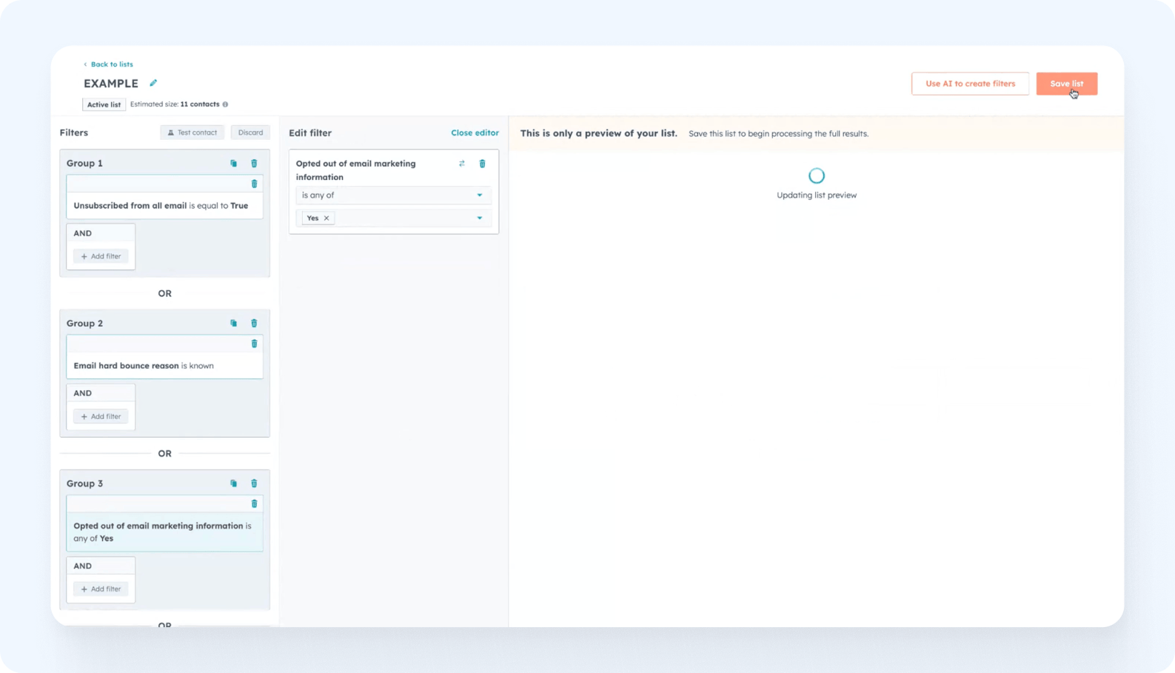Image resolution: width=1175 pixels, height=673 pixels.
Task: Delete Group 3 with its header trash icon
Action: (254, 483)
